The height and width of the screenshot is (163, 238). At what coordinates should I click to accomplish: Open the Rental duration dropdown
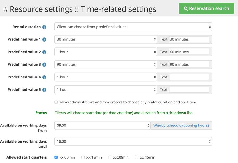click(133, 27)
